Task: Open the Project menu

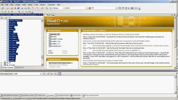Action: [x=18, y=5]
